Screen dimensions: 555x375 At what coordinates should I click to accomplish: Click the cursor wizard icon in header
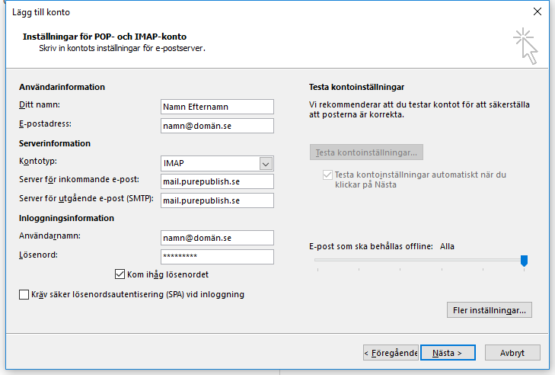(525, 46)
